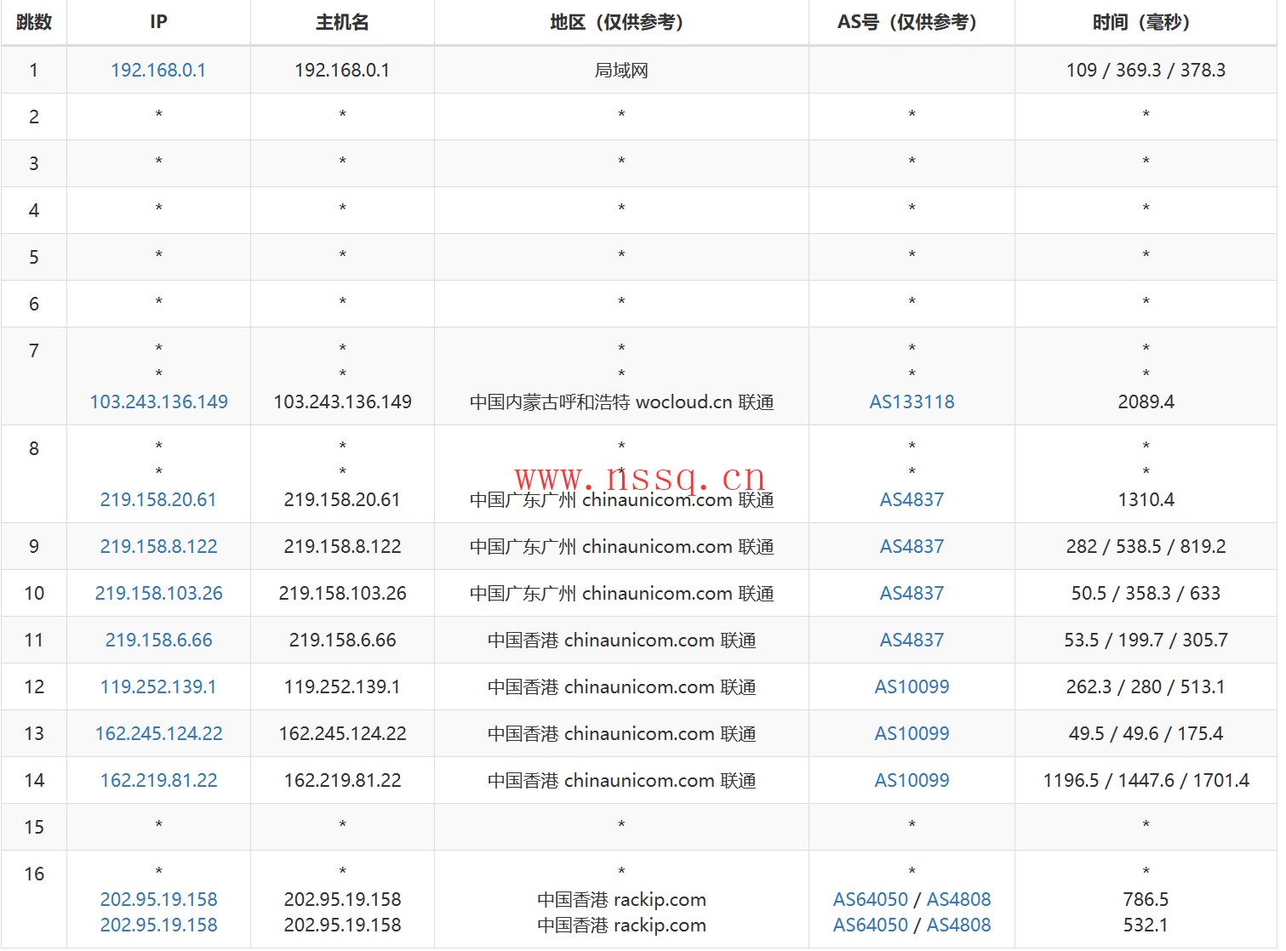This screenshot has height=951, width=1286.
Task: Select hostname cell 219.158.20.61
Action: [x=342, y=499]
